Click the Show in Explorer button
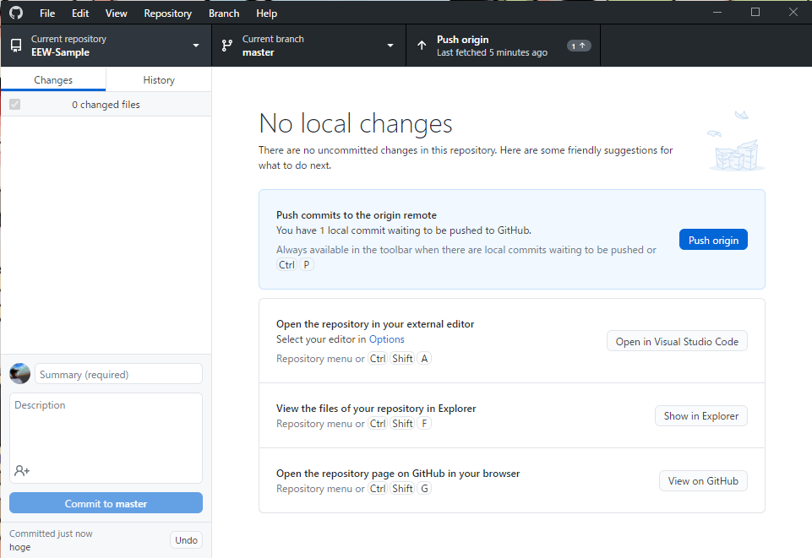Image resolution: width=812 pixels, height=558 pixels. [701, 416]
